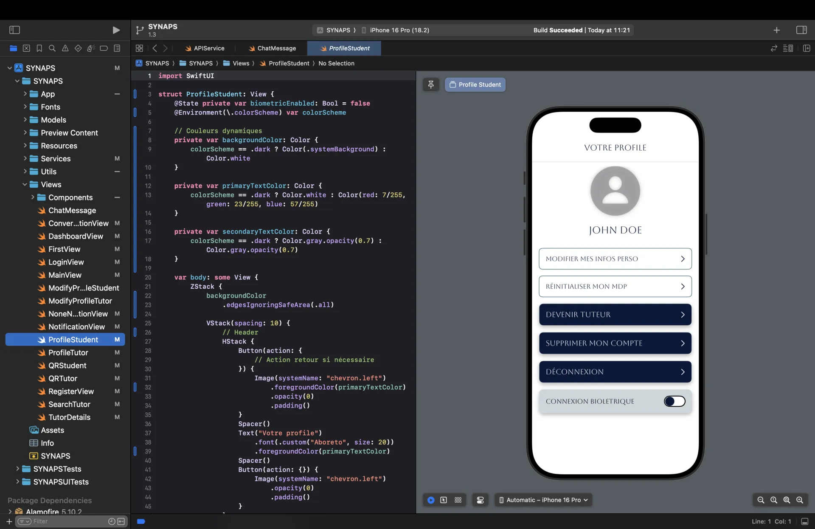Tap the Déconnexion button
815x529 pixels.
615,372
